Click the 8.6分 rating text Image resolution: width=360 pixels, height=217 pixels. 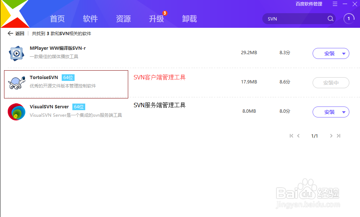[285, 82]
